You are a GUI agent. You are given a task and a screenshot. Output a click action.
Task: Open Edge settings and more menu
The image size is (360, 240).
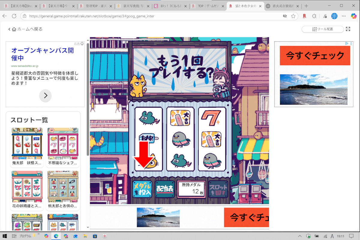click(x=344, y=16)
